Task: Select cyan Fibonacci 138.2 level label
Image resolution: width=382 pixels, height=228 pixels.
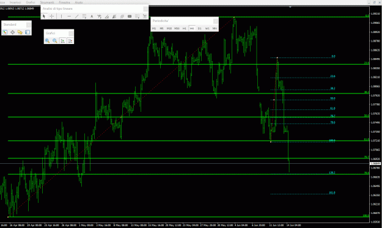Action: pyautogui.click(x=332, y=172)
